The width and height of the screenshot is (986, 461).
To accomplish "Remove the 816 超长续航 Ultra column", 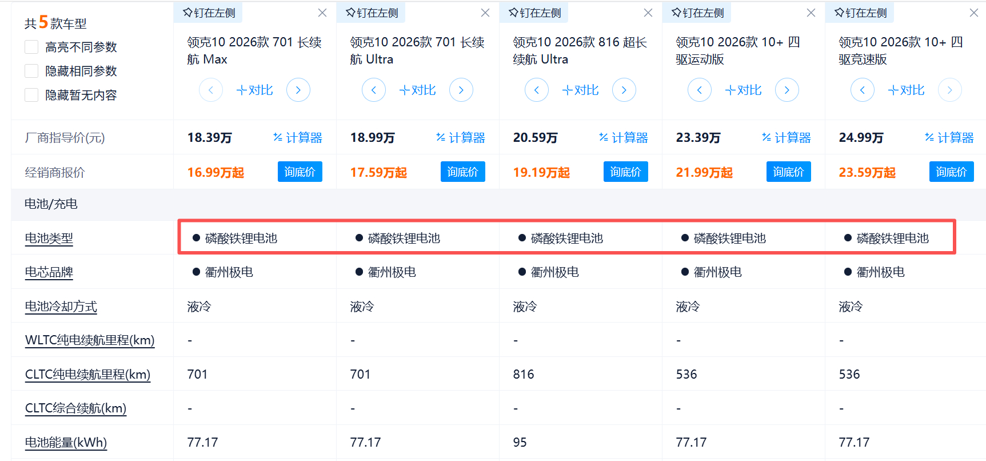I will click(648, 13).
